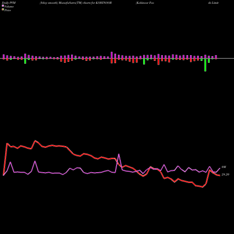Click the '0M' volume value label

point(224,167)
